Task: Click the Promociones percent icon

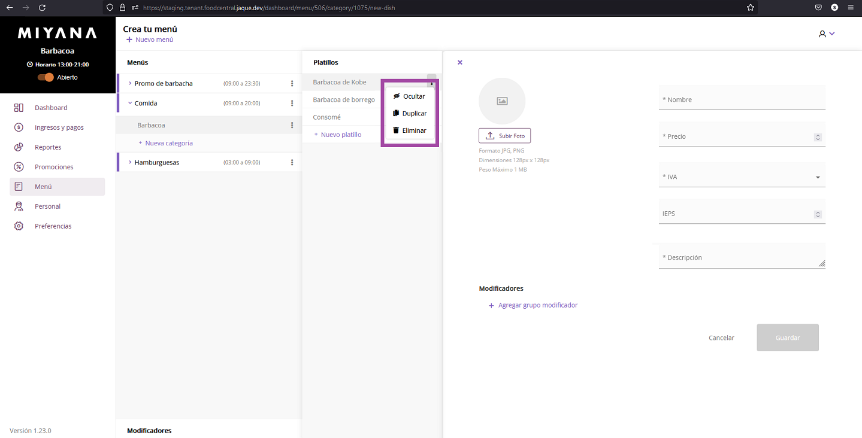Action: (19, 167)
